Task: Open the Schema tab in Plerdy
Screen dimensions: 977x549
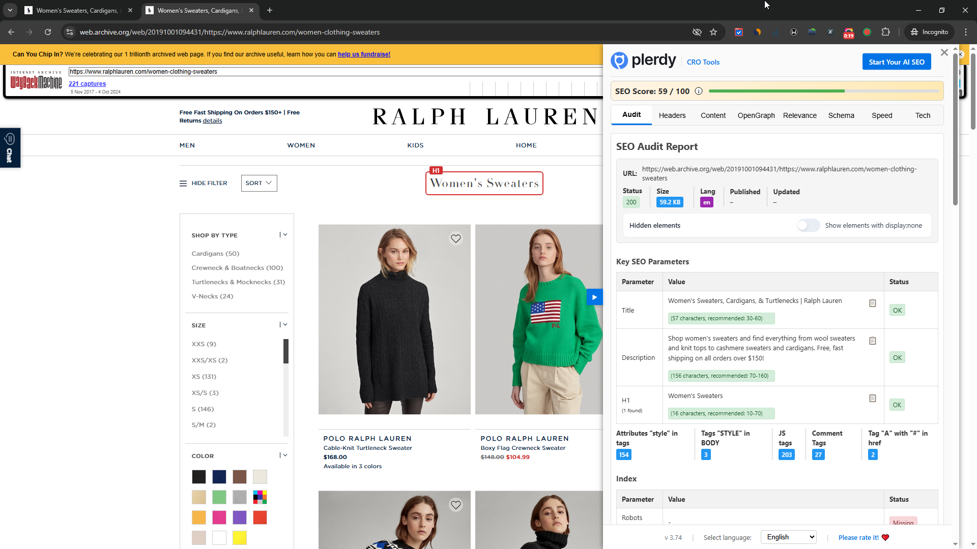Action: (x=841, y=115)
